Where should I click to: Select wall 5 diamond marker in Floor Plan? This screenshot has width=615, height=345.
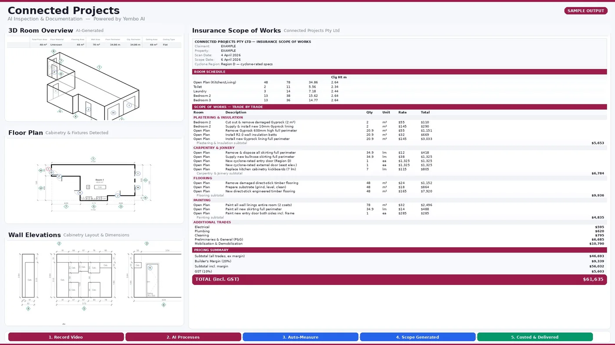click(x=94, y=206)
